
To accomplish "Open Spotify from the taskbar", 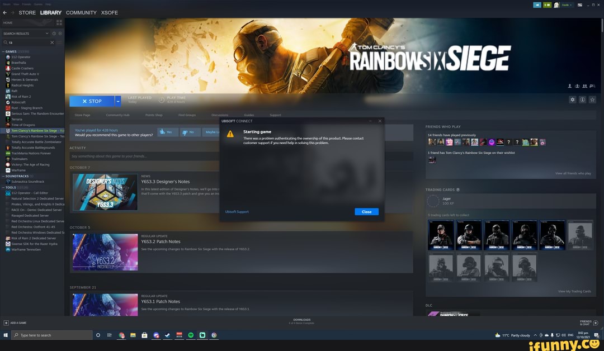I will pyautogui.click(x=191, y=335).
